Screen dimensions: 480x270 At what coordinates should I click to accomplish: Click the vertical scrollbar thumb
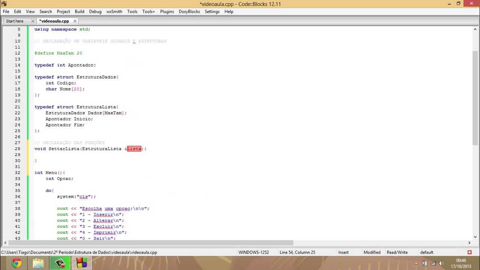tap(475, 97)
